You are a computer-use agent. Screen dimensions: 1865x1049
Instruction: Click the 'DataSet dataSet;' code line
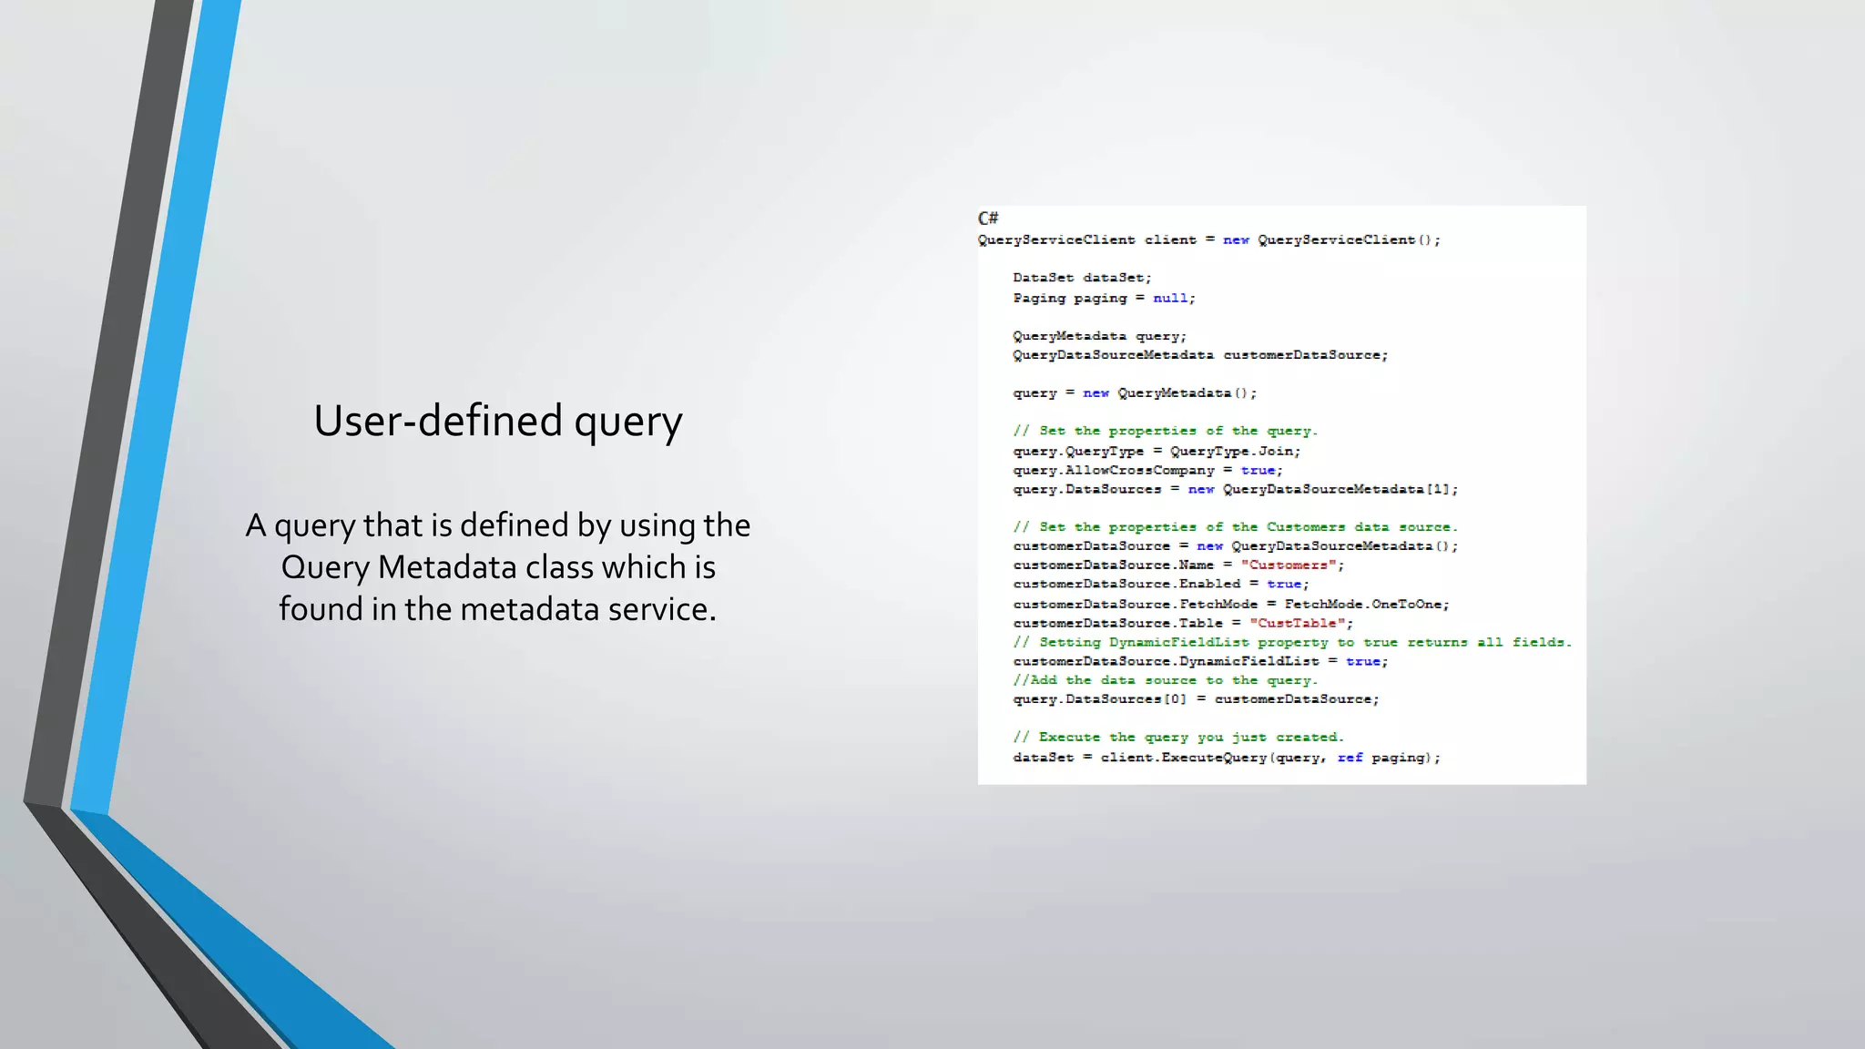1083,278
